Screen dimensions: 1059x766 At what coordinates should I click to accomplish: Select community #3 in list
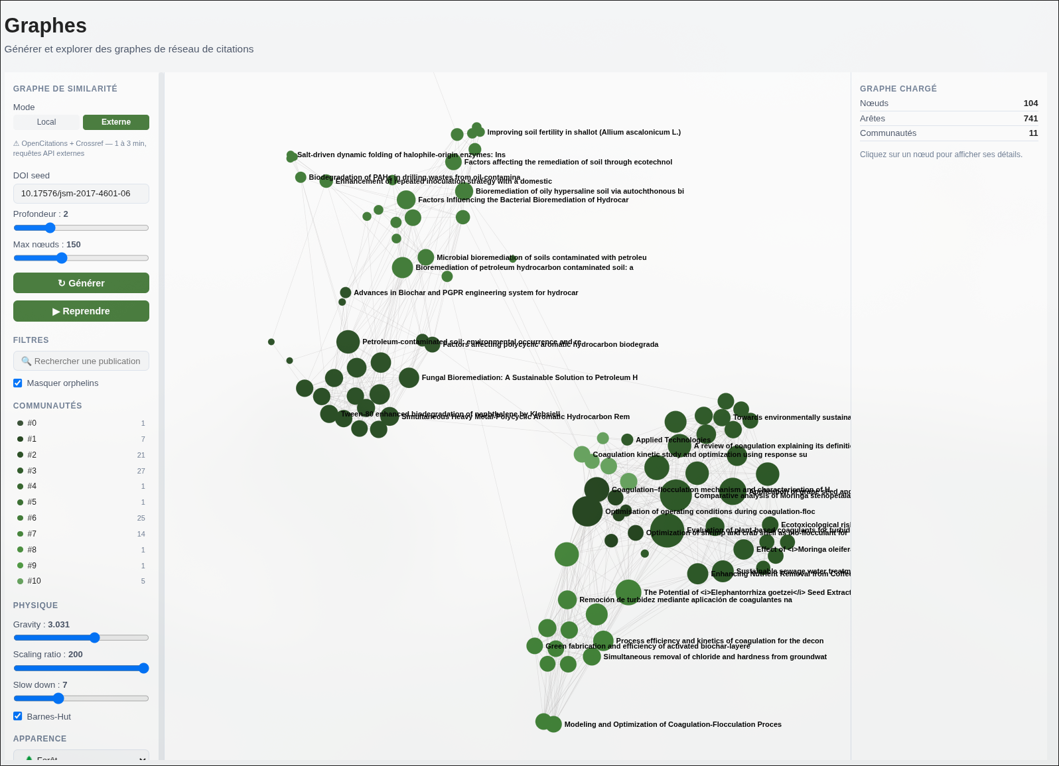click(81, 471)
